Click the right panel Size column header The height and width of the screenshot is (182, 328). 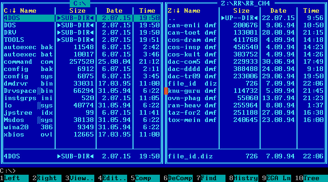point(241,11)
